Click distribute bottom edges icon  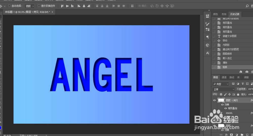pyautogui.click(x=107, y=6)
